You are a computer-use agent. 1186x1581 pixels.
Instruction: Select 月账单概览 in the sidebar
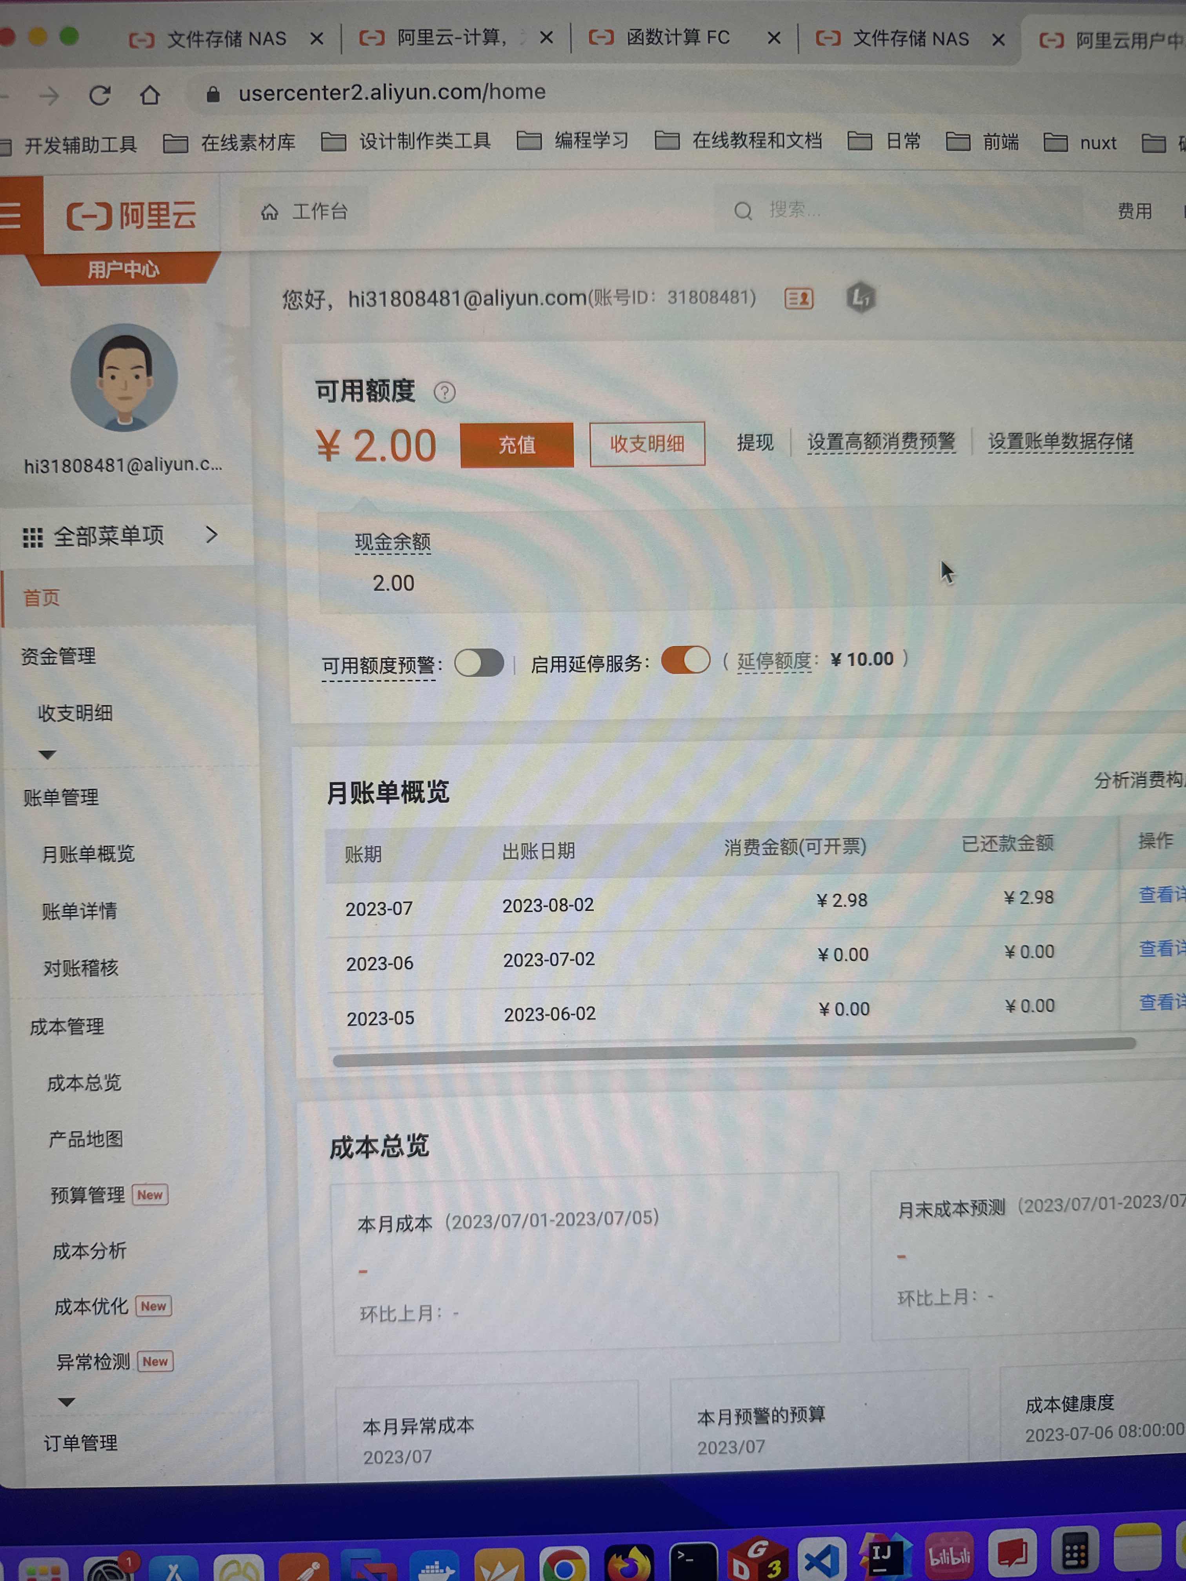point(88,853)
